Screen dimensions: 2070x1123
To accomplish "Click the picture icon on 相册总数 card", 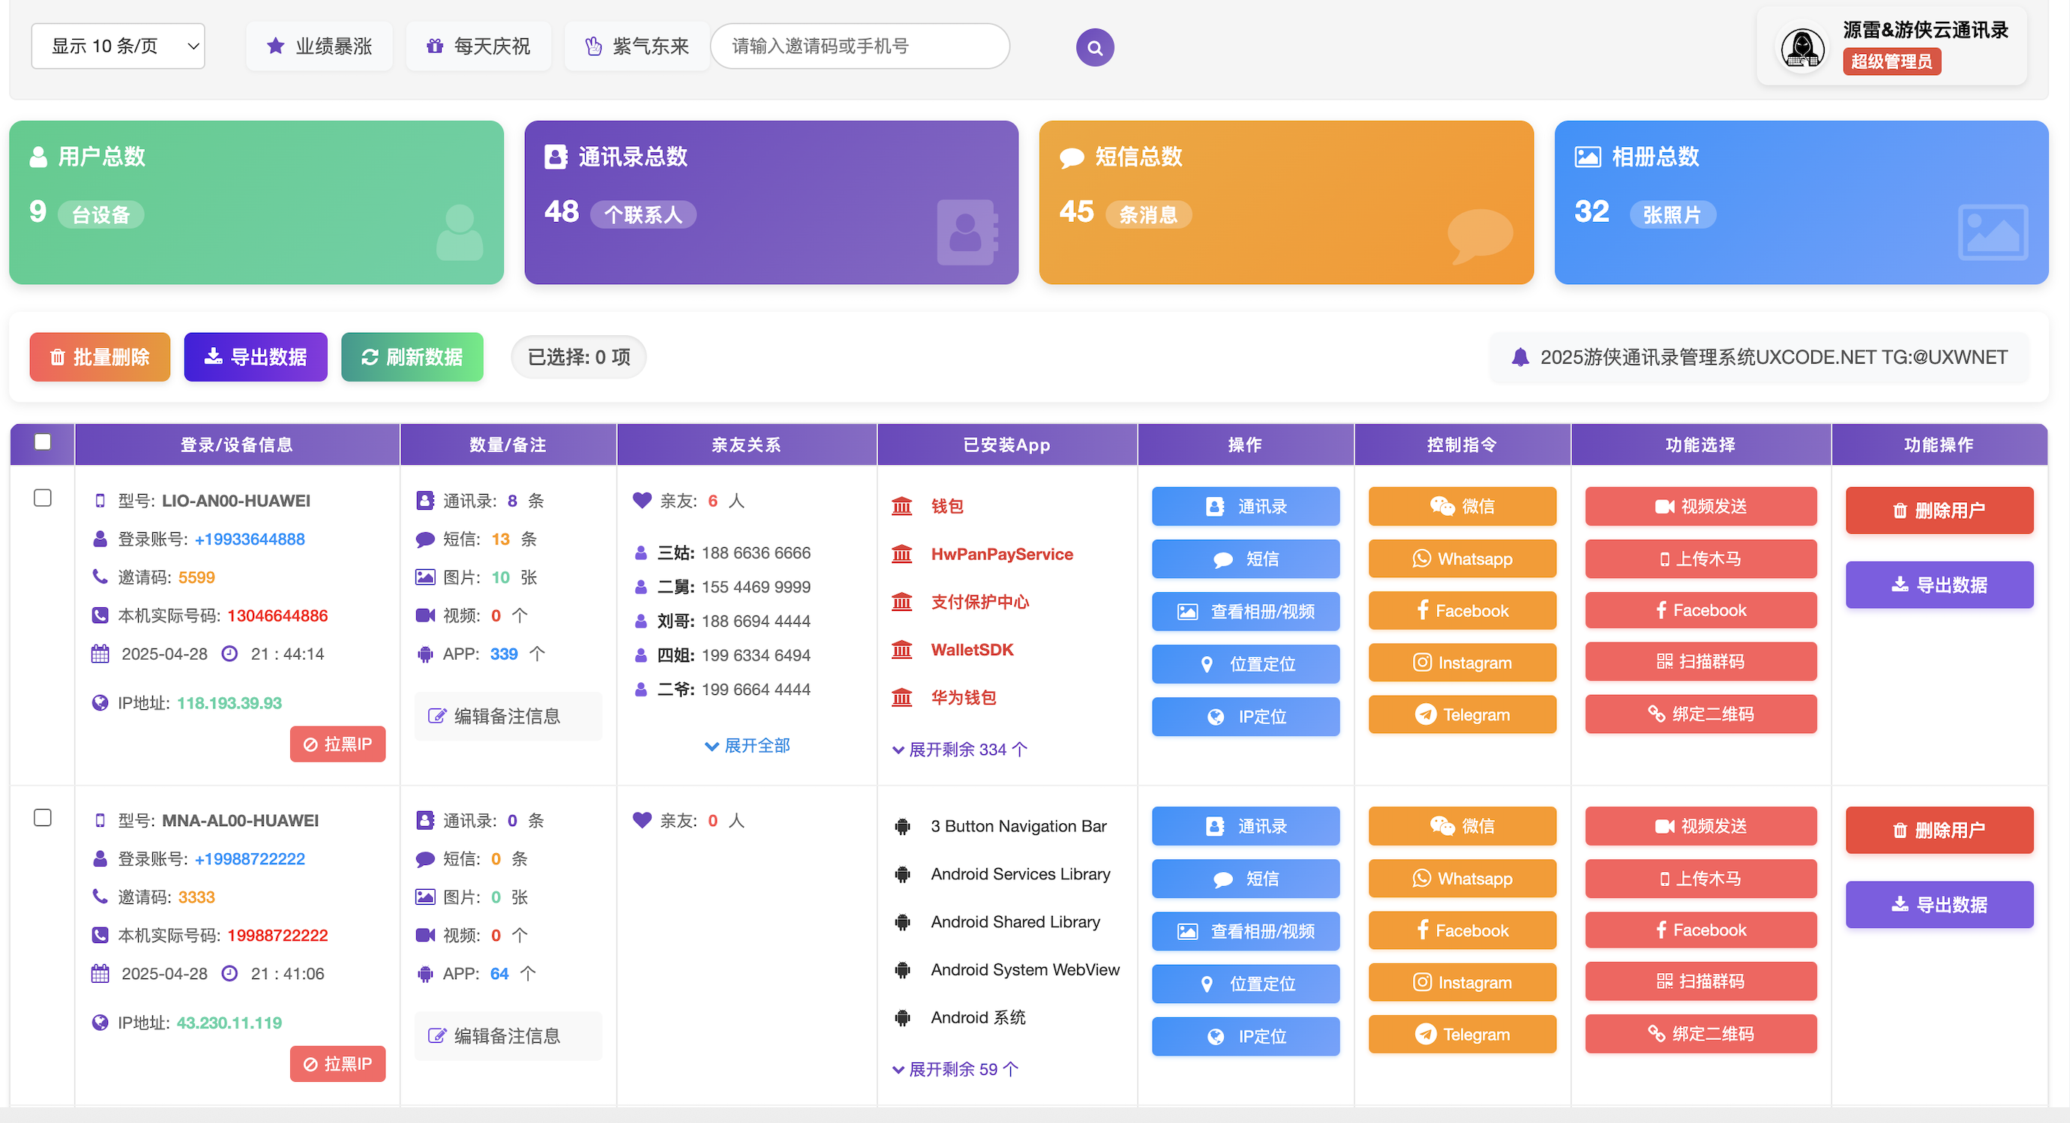I will [1587, 157].
